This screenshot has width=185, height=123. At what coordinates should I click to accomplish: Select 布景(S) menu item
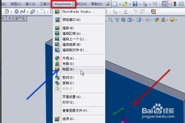79,64
